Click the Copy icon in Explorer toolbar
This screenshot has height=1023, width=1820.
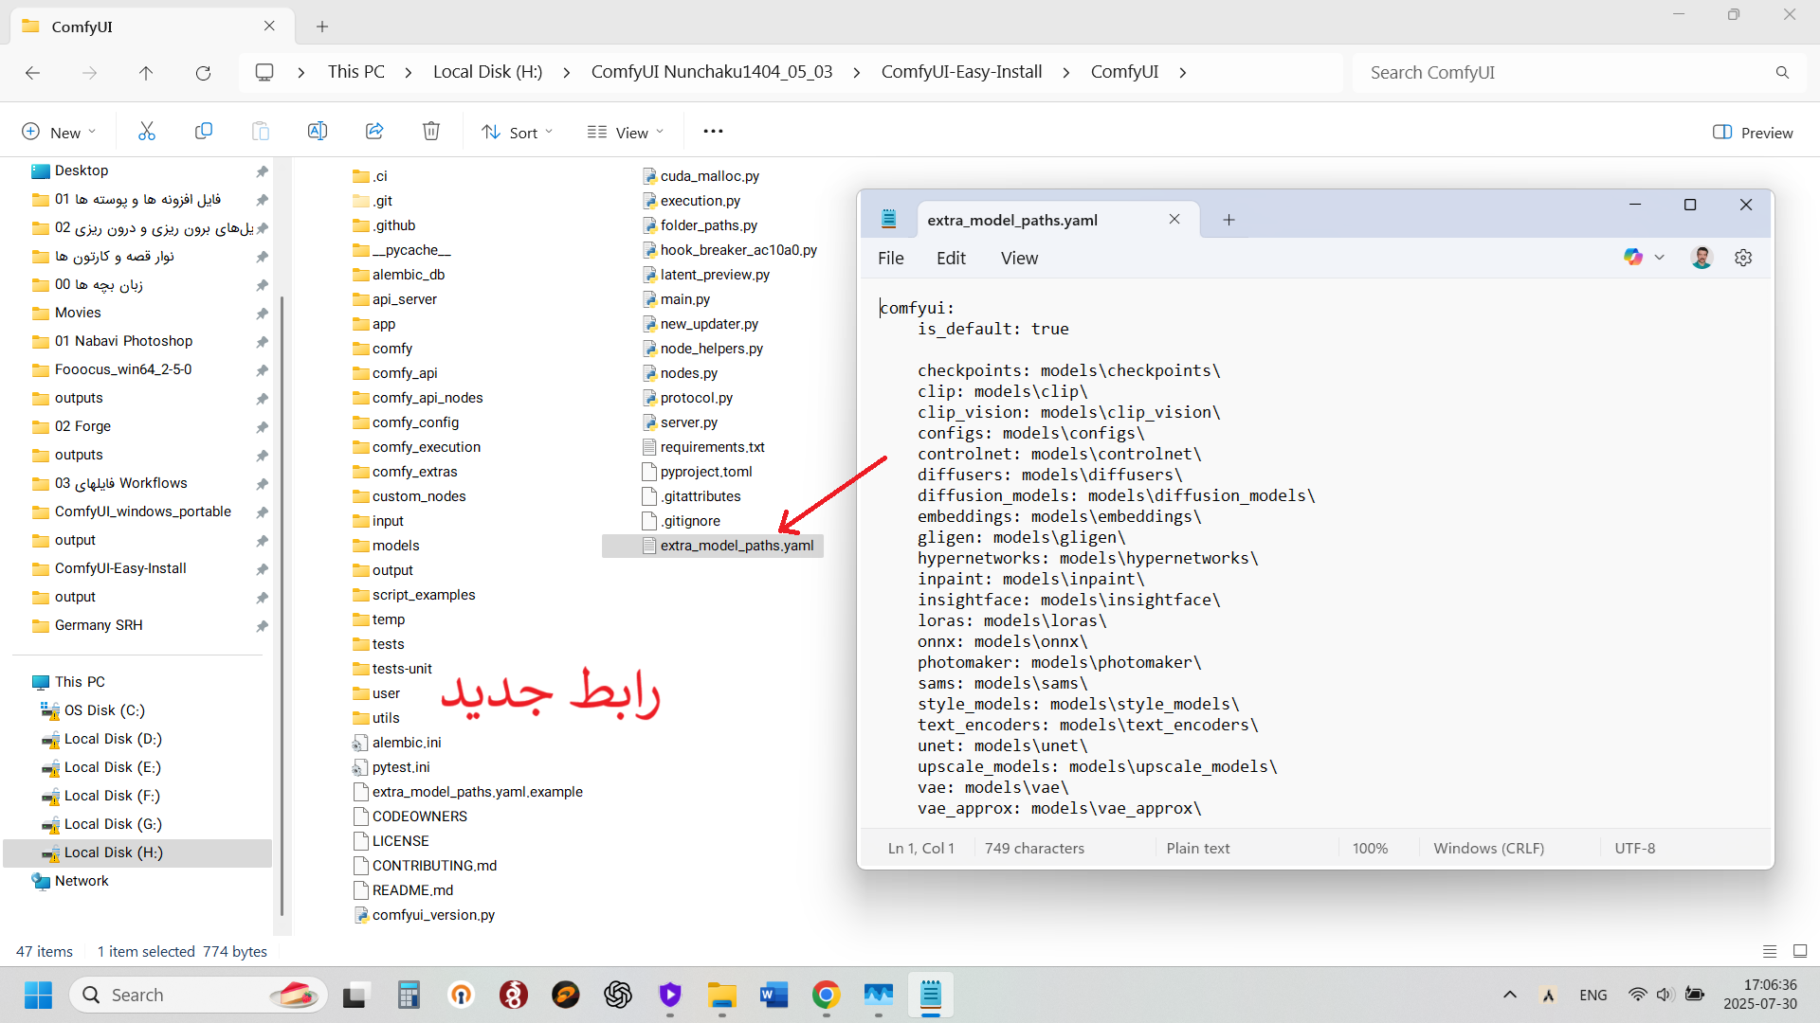coord(203,132)
